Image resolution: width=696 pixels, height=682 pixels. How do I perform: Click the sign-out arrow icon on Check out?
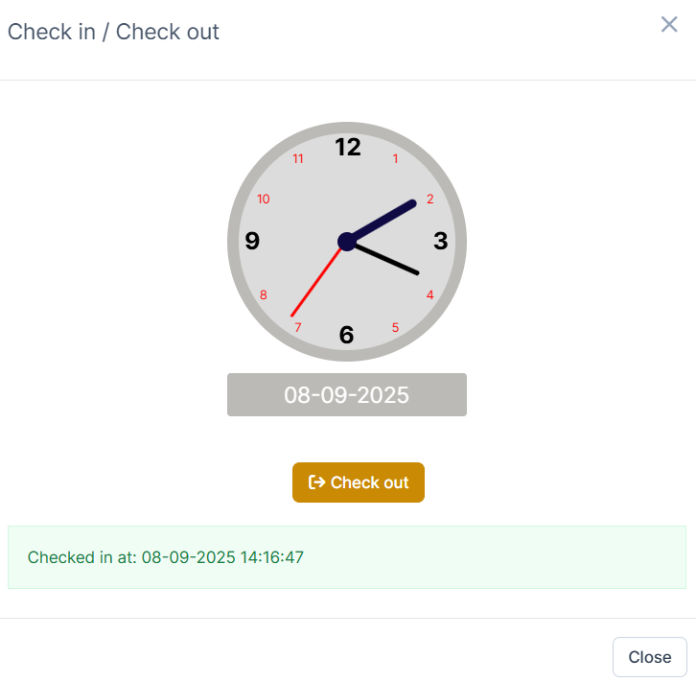316,482
